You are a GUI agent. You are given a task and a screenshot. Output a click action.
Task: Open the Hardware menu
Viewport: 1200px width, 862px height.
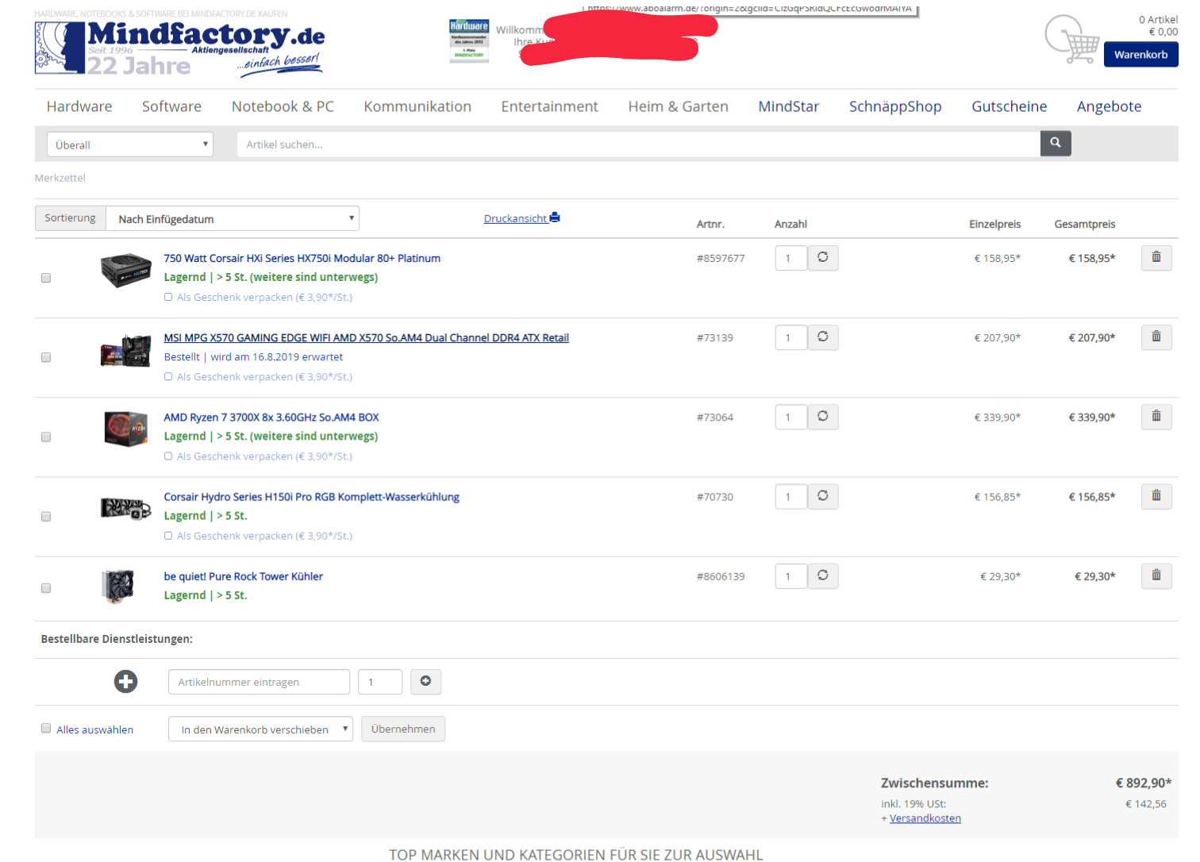(x=79, y=106)
